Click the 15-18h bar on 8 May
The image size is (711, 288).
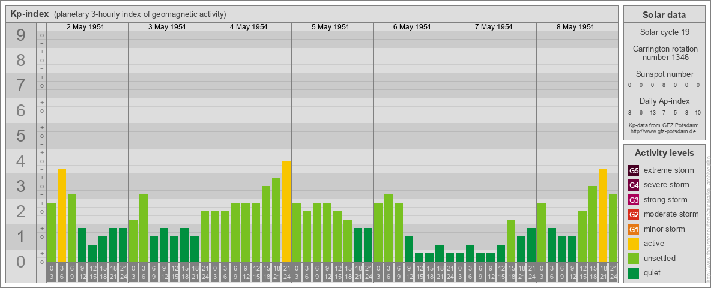coord(592,224)
